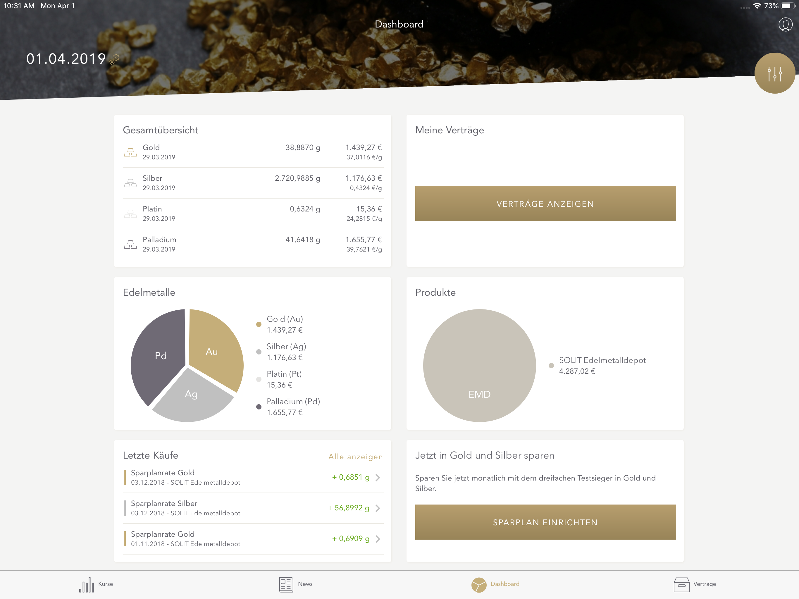Screen dimensions: 799x599
Task: Open the user profile icon
Action: point(785,25)
